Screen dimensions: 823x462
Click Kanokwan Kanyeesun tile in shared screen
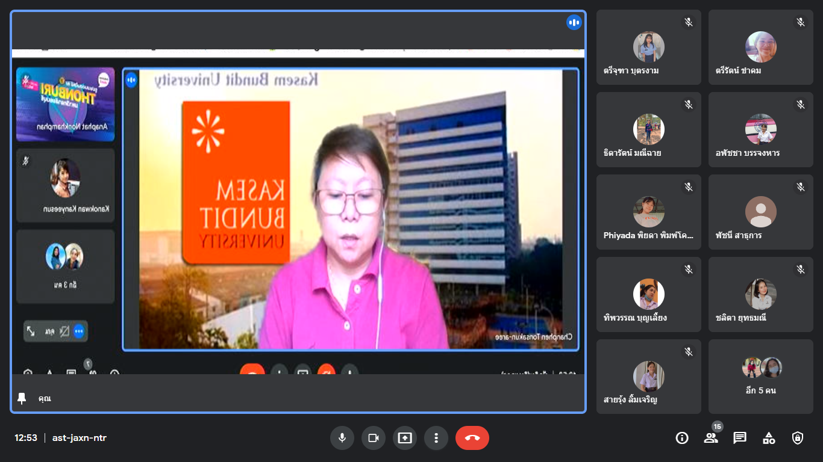coord(65,185)
